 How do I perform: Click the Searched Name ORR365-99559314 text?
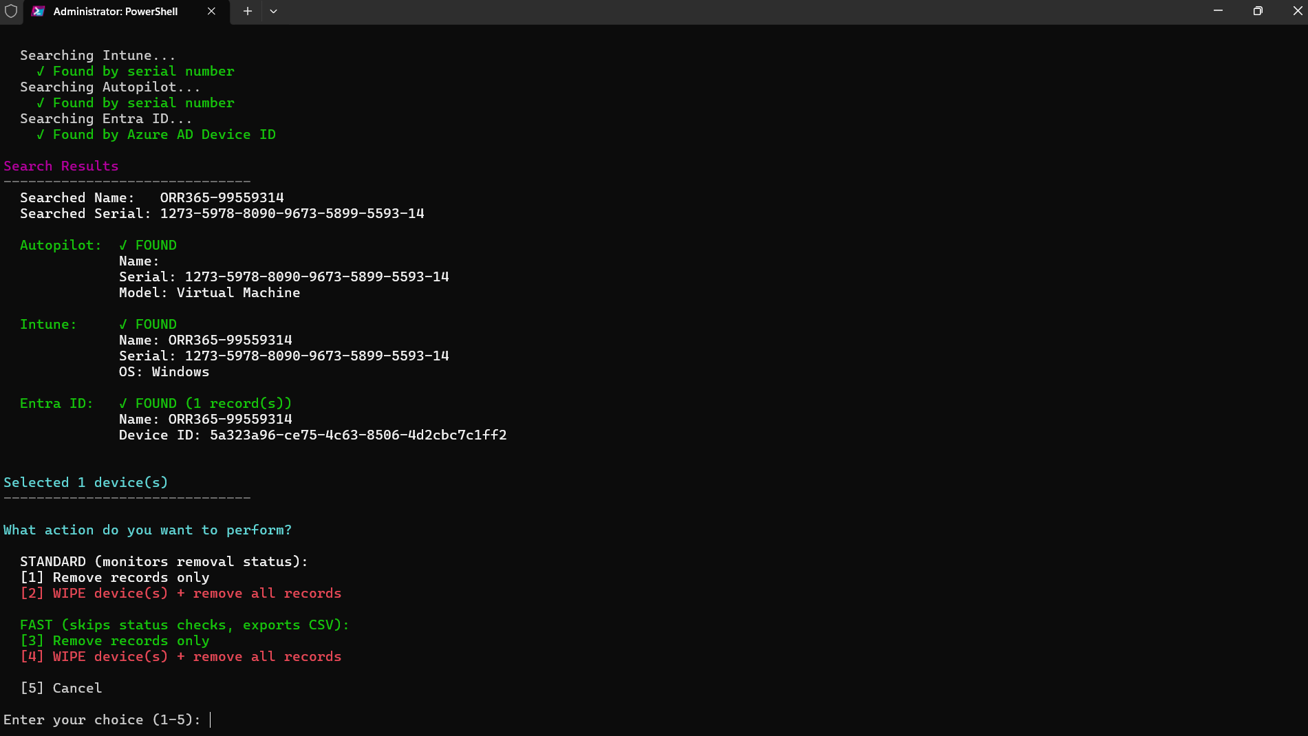(x=222, y=197)
